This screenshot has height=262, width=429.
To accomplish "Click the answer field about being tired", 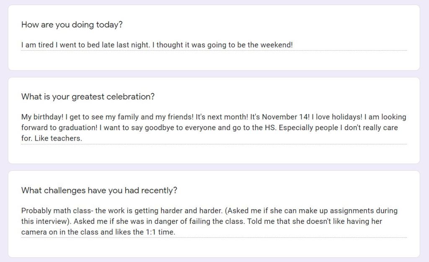I will tap(157, 45).
